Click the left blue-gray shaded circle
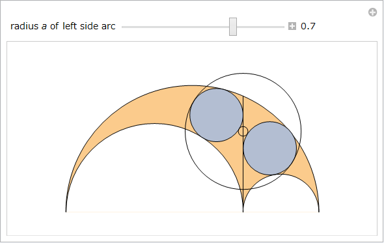This screenshot has width=384, height=243. click(x=217, y=115)
